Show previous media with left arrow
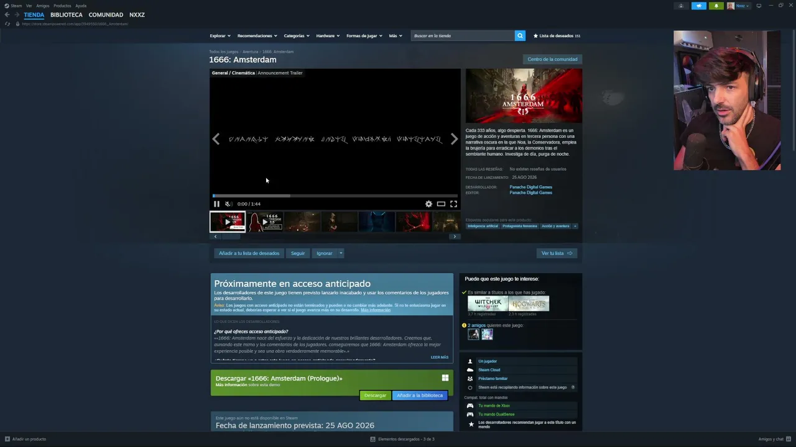Image resolution: width=796 pixels, height=447 pixels. [216, 139]
